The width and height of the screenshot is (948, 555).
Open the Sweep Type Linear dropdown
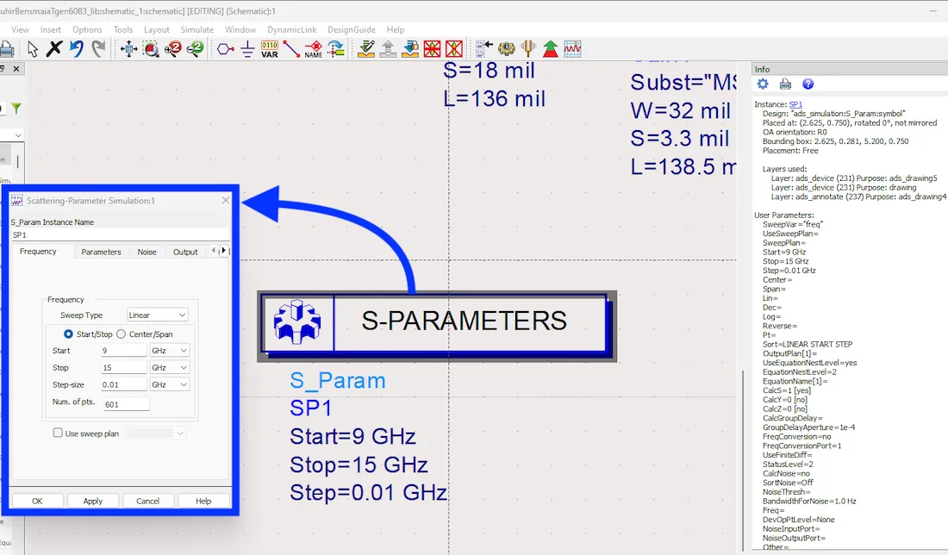(157, 315)
